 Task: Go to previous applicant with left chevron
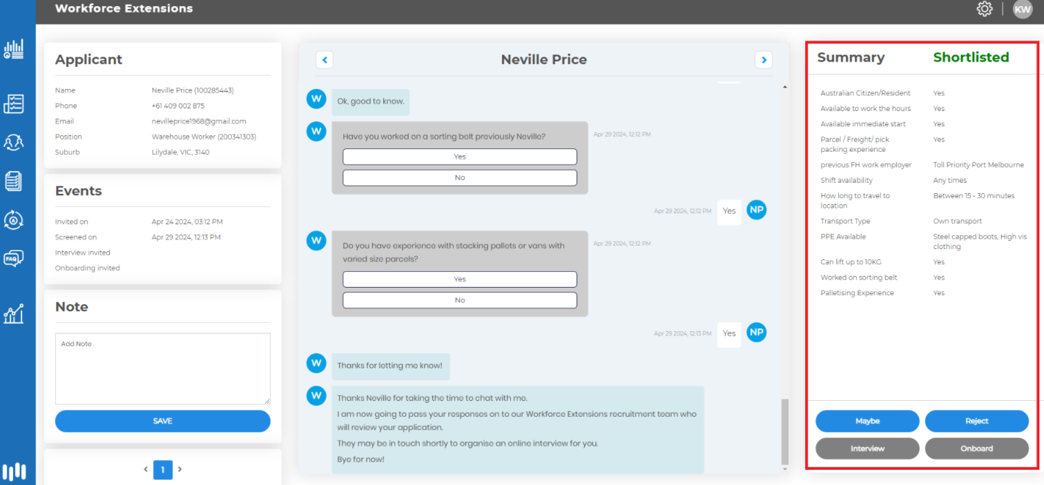(x=325, y=60)
